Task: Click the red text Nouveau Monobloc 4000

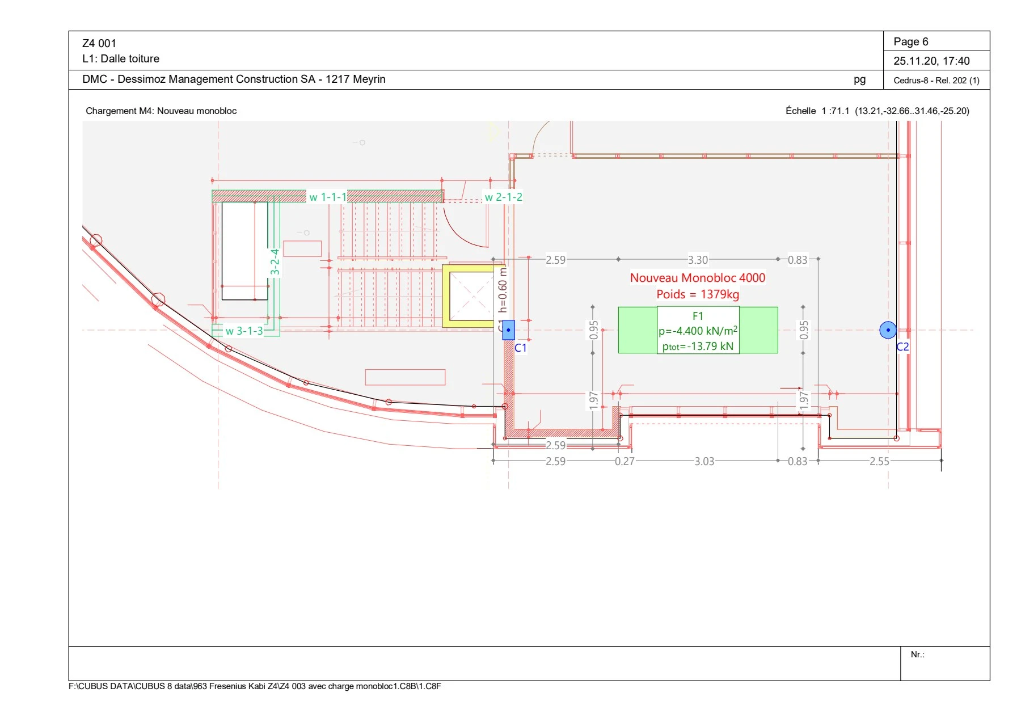Action: point(698,278)
